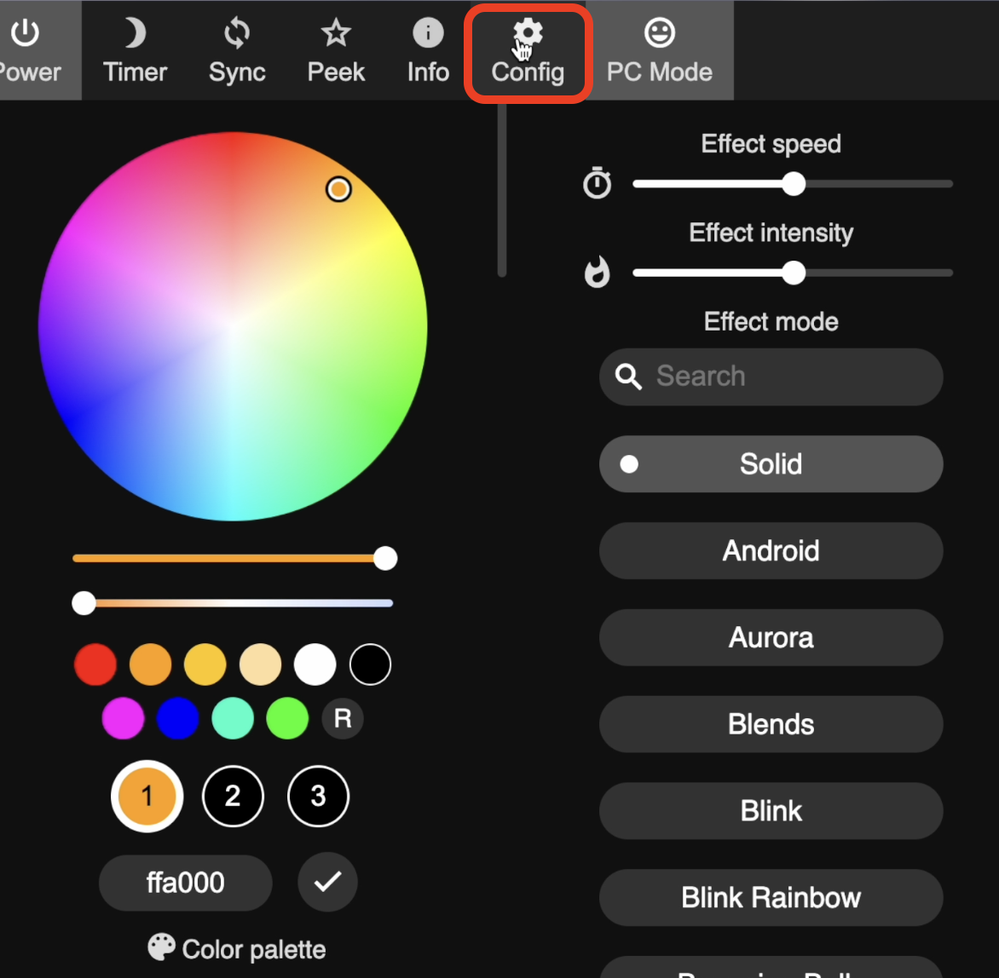Viewport: 999px width, 978px height.
Task: Choose the Aurora effect mode
Action: click(771, 637)
